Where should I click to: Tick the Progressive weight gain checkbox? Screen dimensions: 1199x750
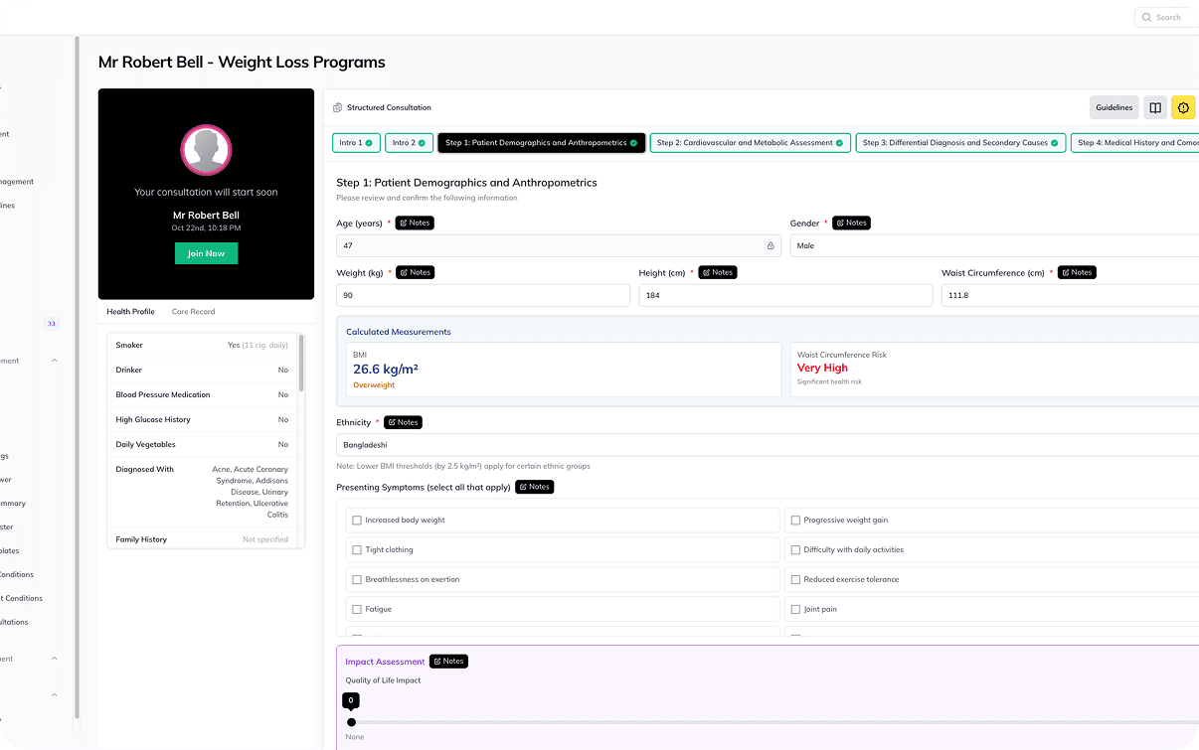795,520
